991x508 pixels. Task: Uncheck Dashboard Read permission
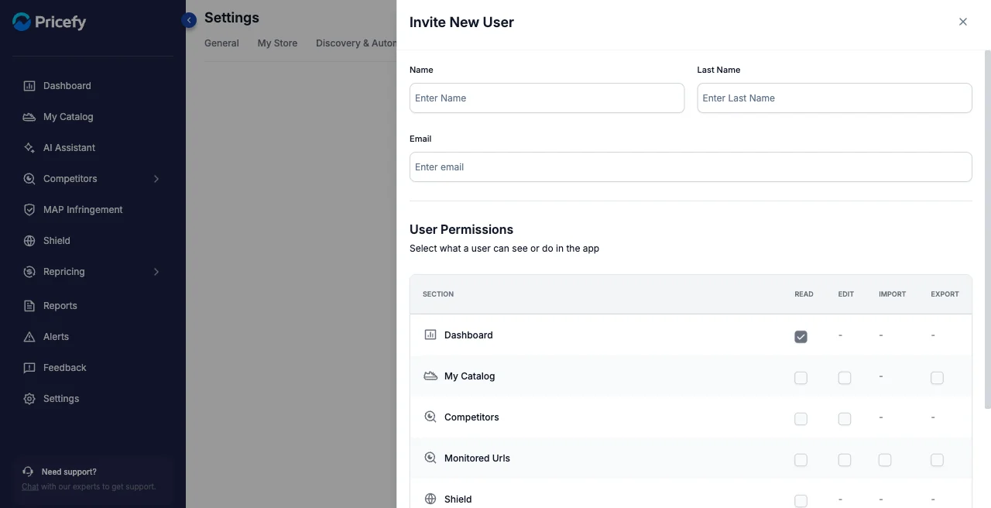[801, 337]
